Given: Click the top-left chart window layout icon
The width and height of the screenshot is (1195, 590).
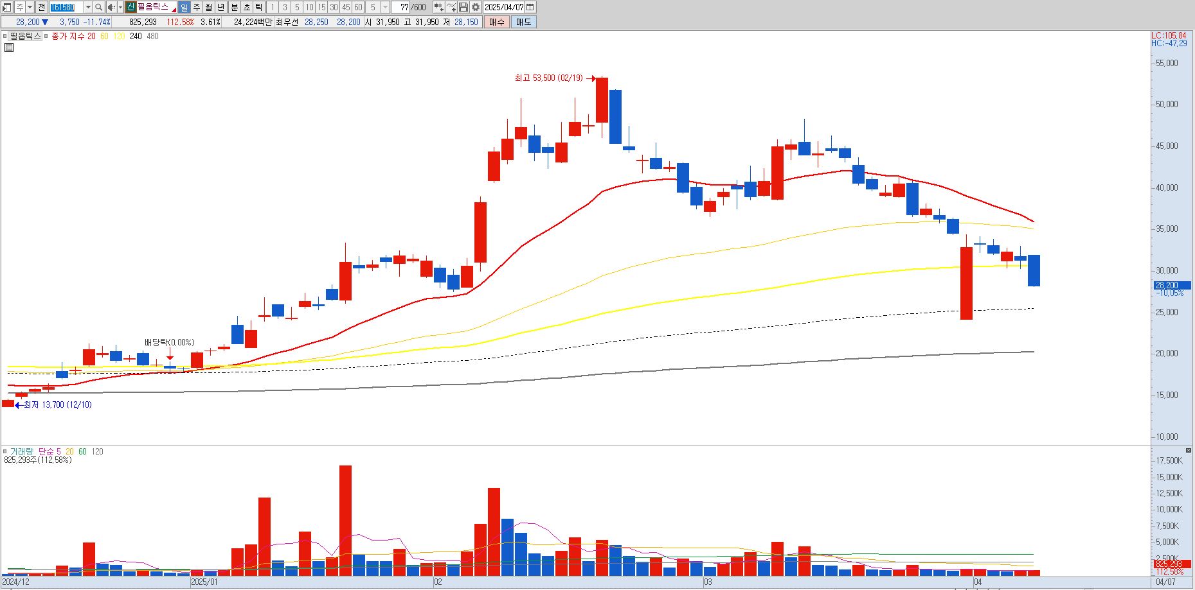Looking at the screenshot, I should (x=6, y=7).
